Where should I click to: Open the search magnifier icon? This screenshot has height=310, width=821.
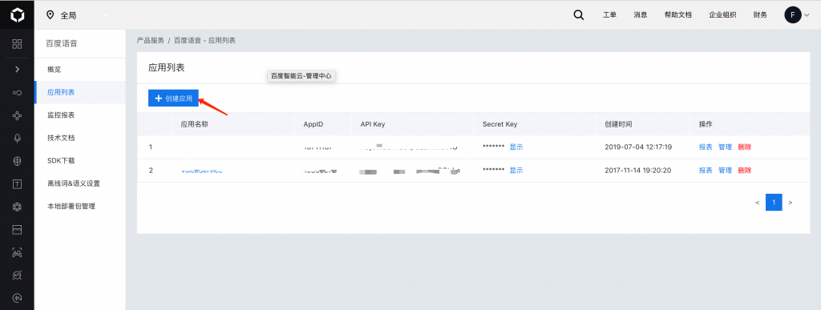click(579, 15)
